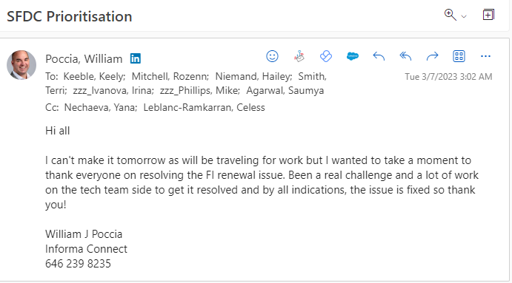View William Poccia's LinkedIn profile

click(136, 58)
